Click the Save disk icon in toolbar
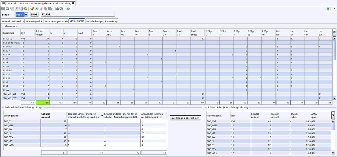 pyautogui.click(x=3, y=9)
